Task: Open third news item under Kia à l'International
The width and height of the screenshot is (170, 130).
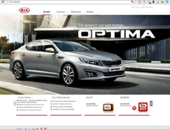Action: pyautogui.click(x=62, y=107)
